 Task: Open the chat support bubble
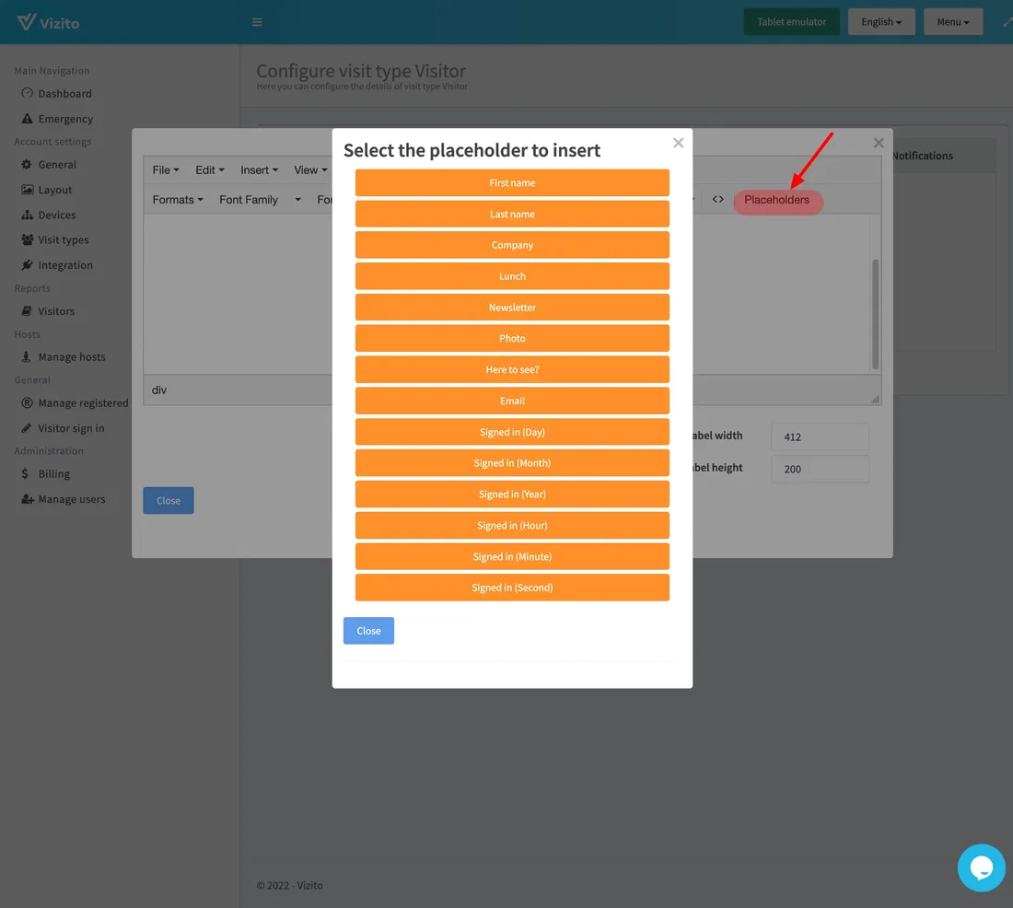[981, 867]
